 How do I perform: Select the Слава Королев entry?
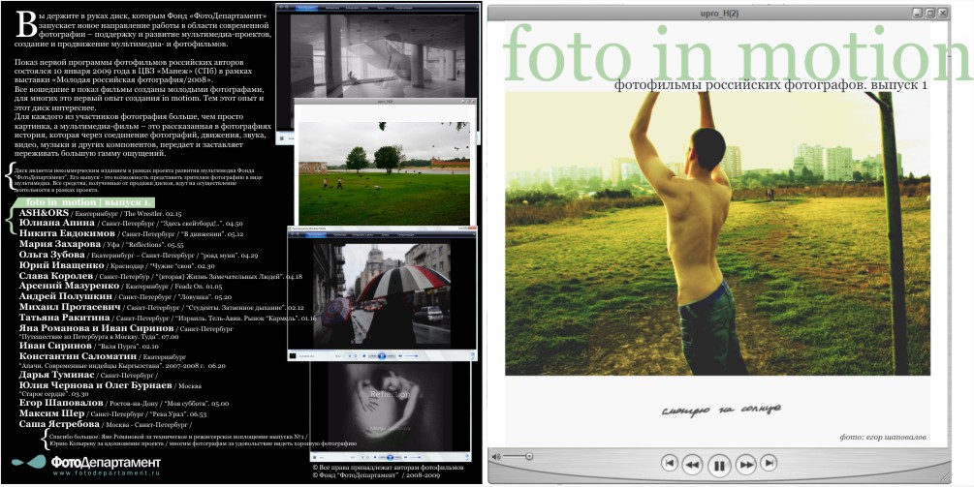(x=160, y=276)
